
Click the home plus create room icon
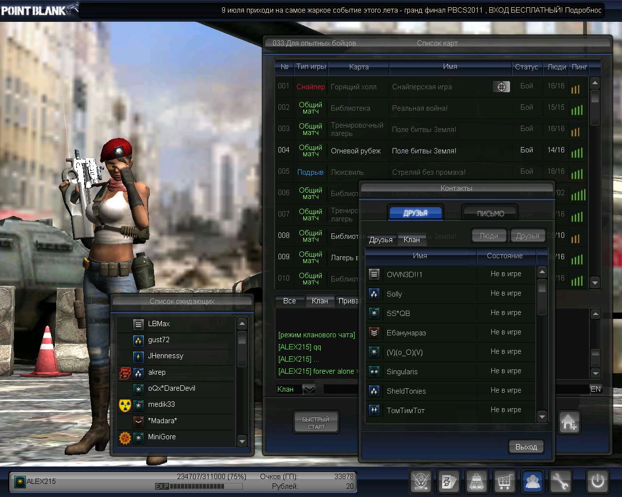569,422
